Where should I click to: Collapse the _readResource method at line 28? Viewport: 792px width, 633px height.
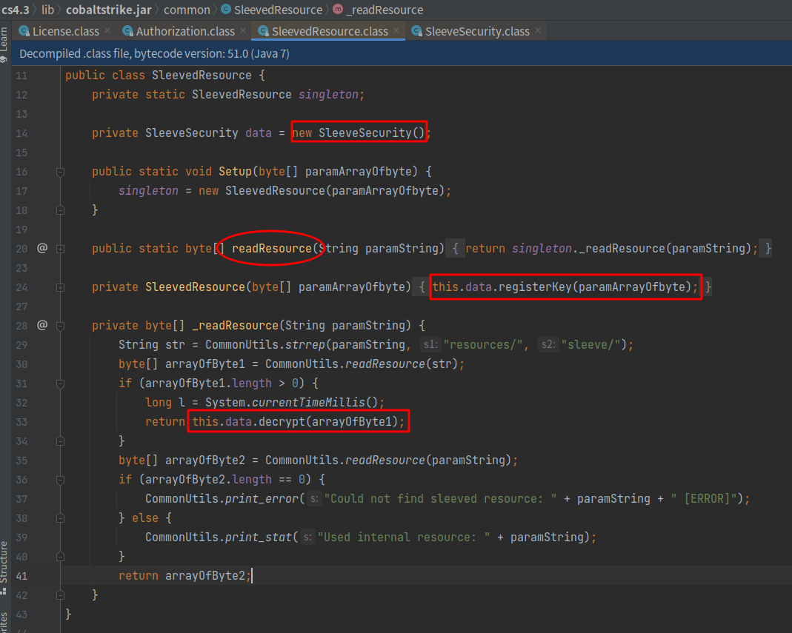[60, 326]
